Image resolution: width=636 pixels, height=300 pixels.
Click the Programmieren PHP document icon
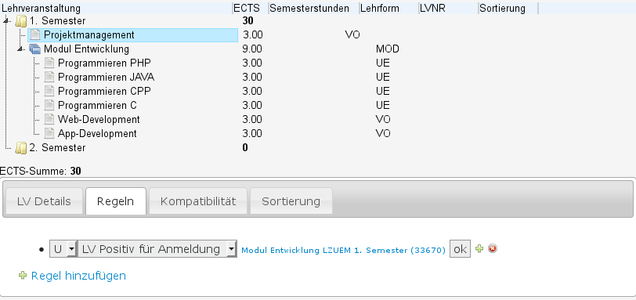[49, 63]
